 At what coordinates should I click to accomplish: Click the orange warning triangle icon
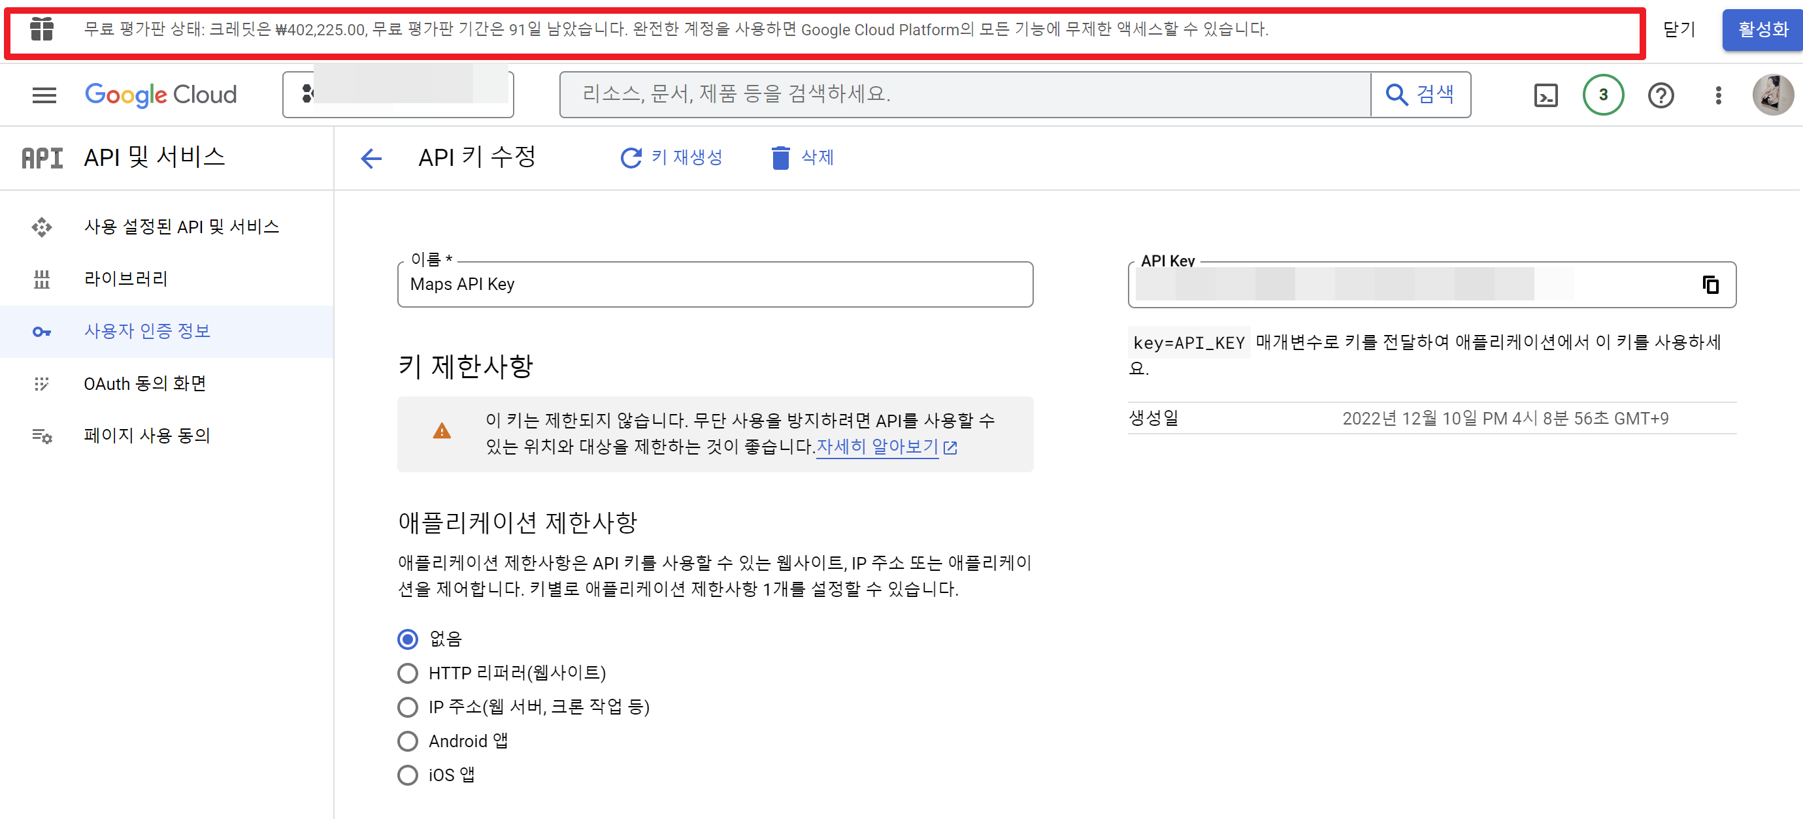click(x=442, y=431)
